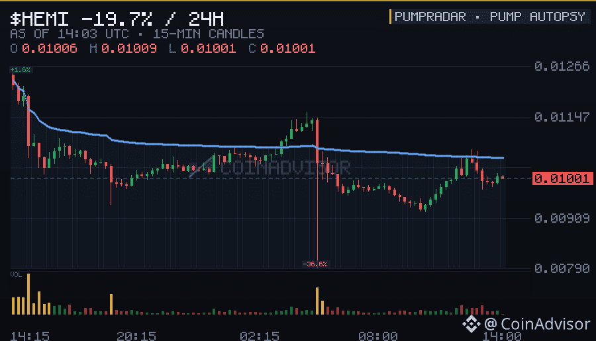Click the 08:00 time axis label
The height and width of the screenshot is (341, 596).
click(x=378, y=336)
